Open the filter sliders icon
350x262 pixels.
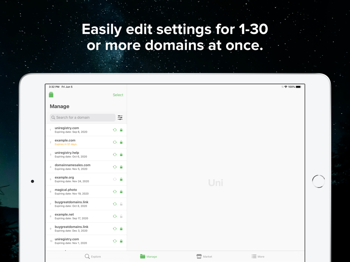tap(120, 118)
